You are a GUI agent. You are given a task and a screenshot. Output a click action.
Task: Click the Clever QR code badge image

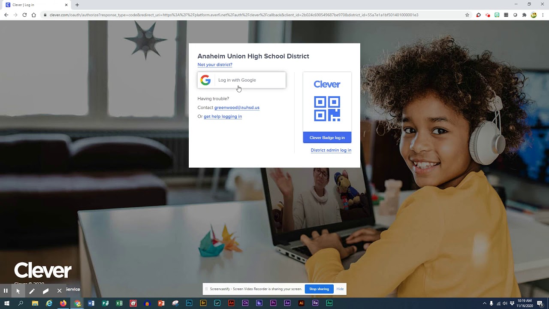327,109
